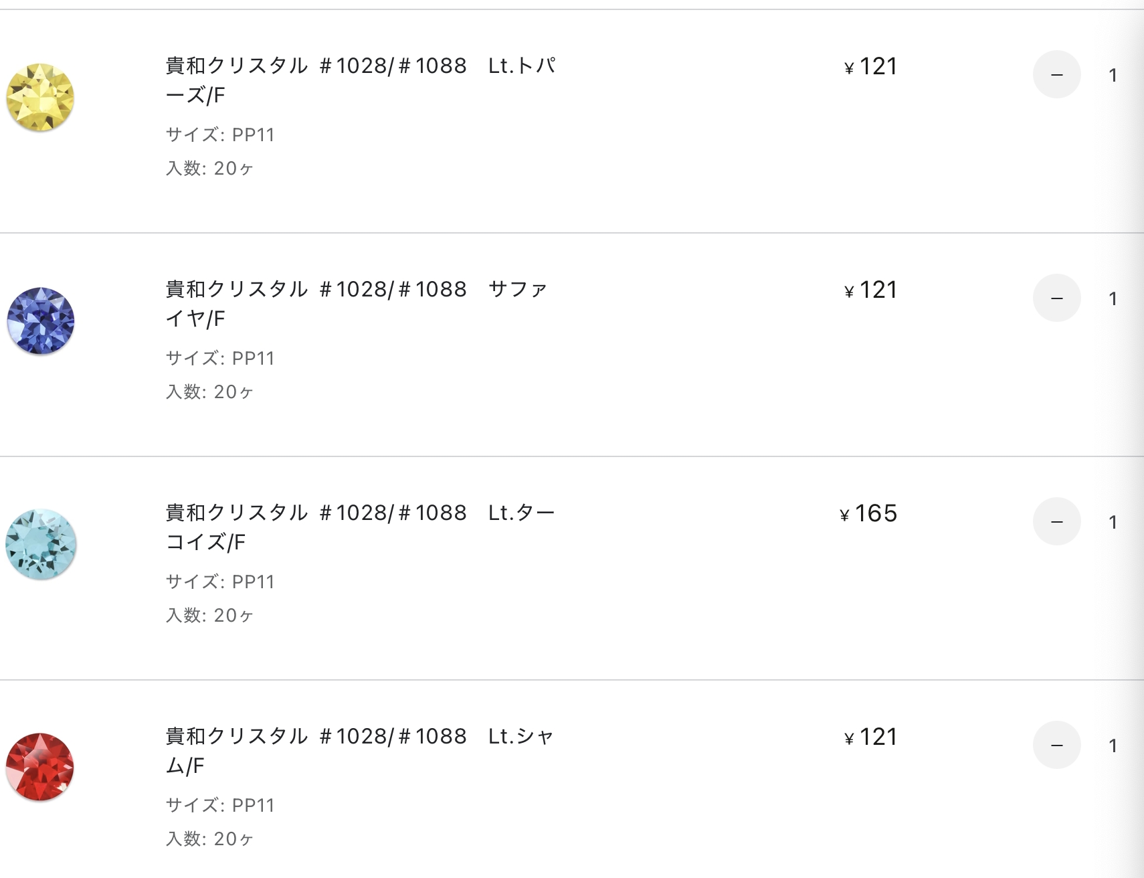Click the ¥121 price of Lt.シャム/F
Viewport: 1144px width, 878px height.
pyautogui.click(x=870, y=737)
